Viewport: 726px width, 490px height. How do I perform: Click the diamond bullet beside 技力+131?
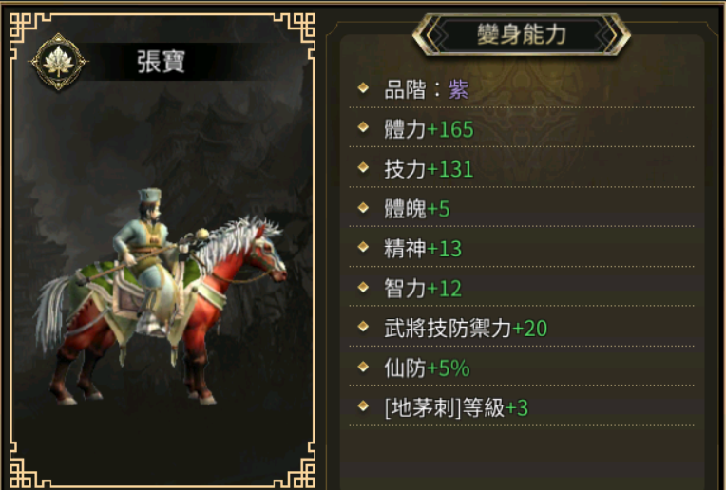click(363, 167)
